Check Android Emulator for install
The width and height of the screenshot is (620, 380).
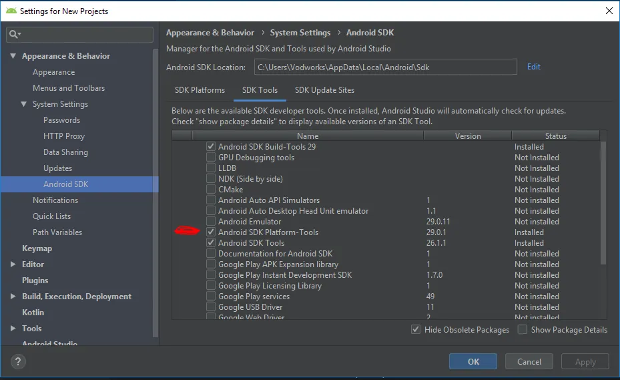click(211, 221)
